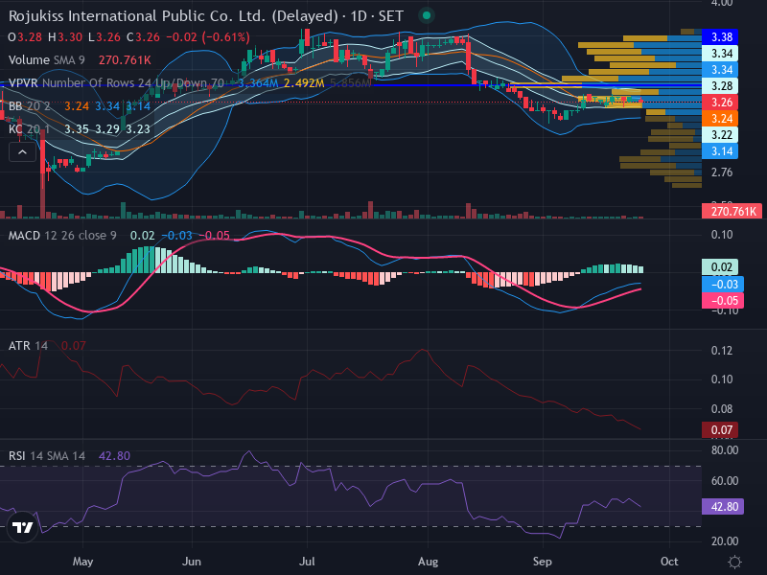Select the BB 20 2 legend
The image size is (767, 575).
[30, 106]
